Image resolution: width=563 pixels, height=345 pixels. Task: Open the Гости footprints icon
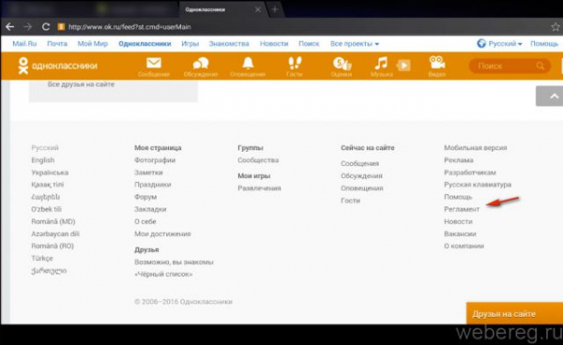pos(295,63)
